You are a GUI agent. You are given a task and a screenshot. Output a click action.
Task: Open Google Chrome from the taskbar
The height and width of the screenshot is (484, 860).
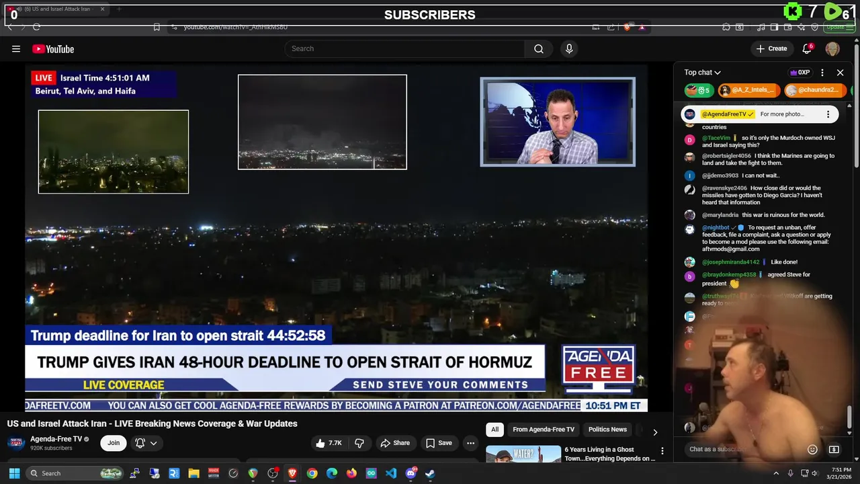coord(312,473)
